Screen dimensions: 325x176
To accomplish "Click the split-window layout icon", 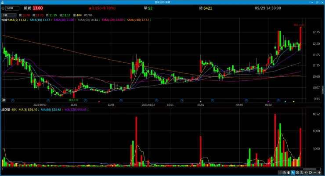I will [x=297, y=172].
